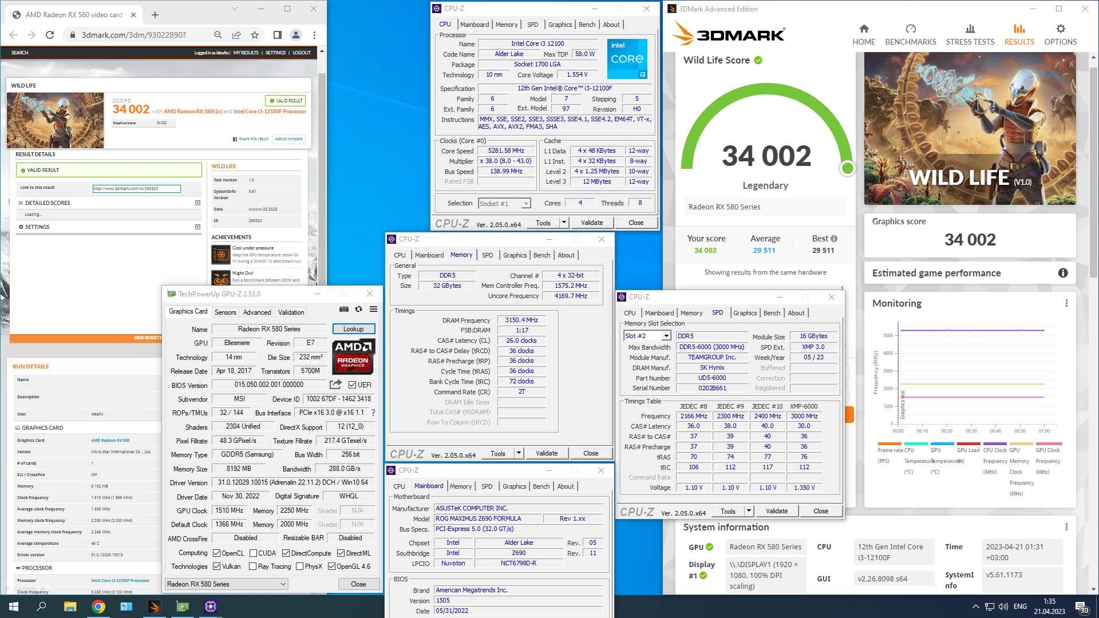Open System information three-dot menu

[x=1066, y=527]
